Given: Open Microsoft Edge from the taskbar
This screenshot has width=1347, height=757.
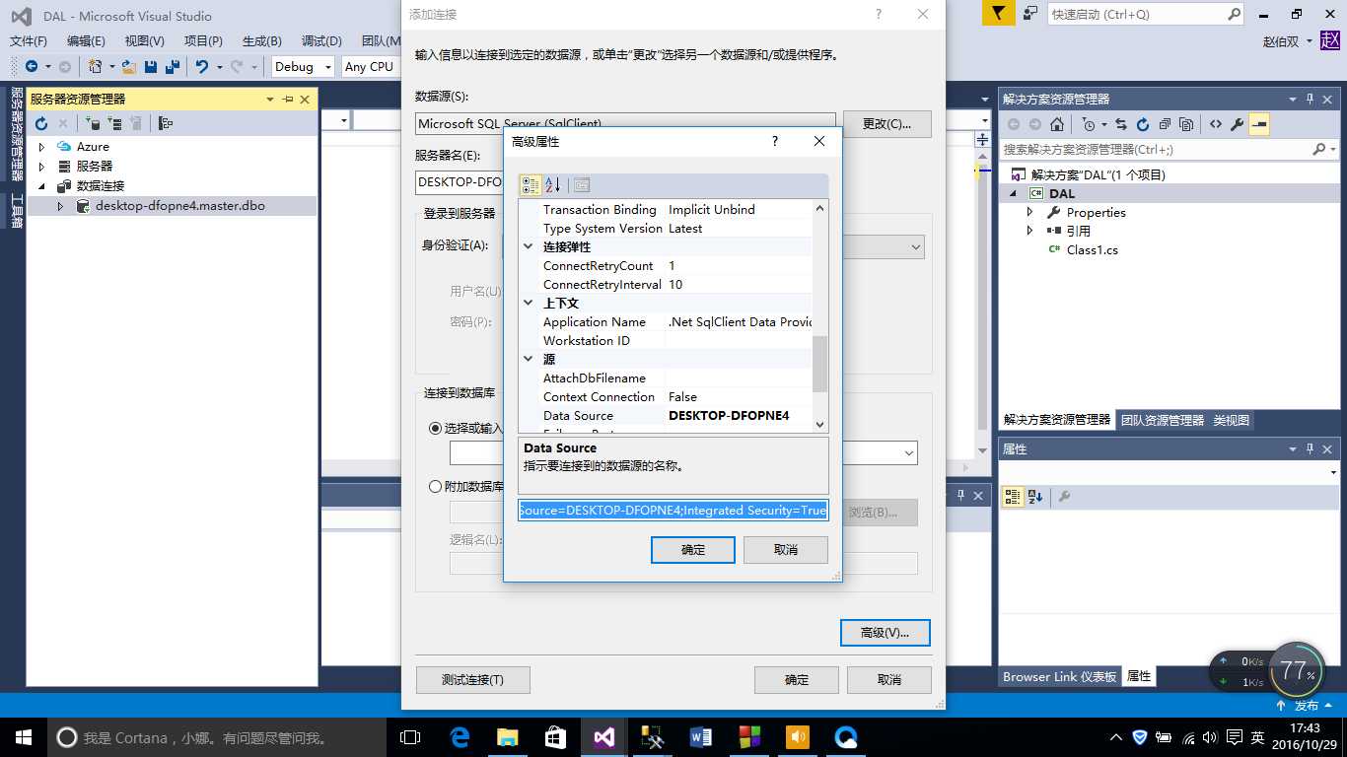Looking at the screenshot, I should (460, 736).
